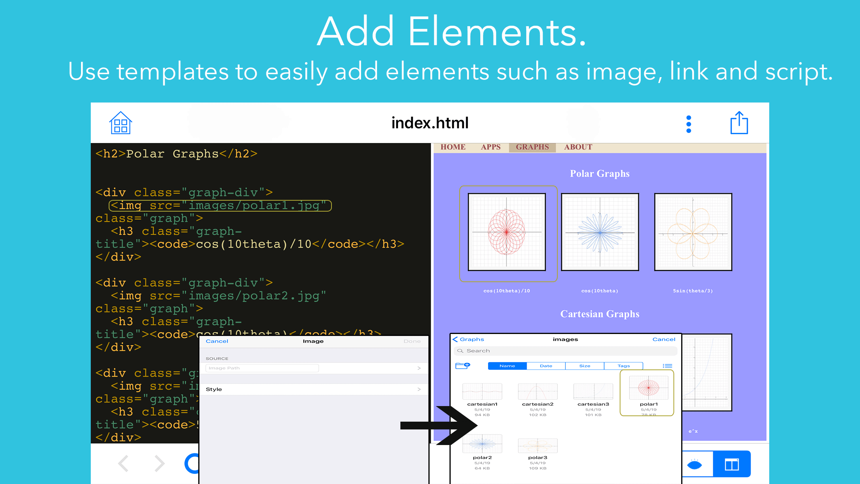The height and width of the screenshot is (484, 860).
Task: Cancel the Image dialog
Action: 217,341
